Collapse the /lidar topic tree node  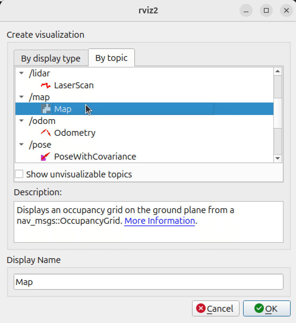click(x=21, y=73)
